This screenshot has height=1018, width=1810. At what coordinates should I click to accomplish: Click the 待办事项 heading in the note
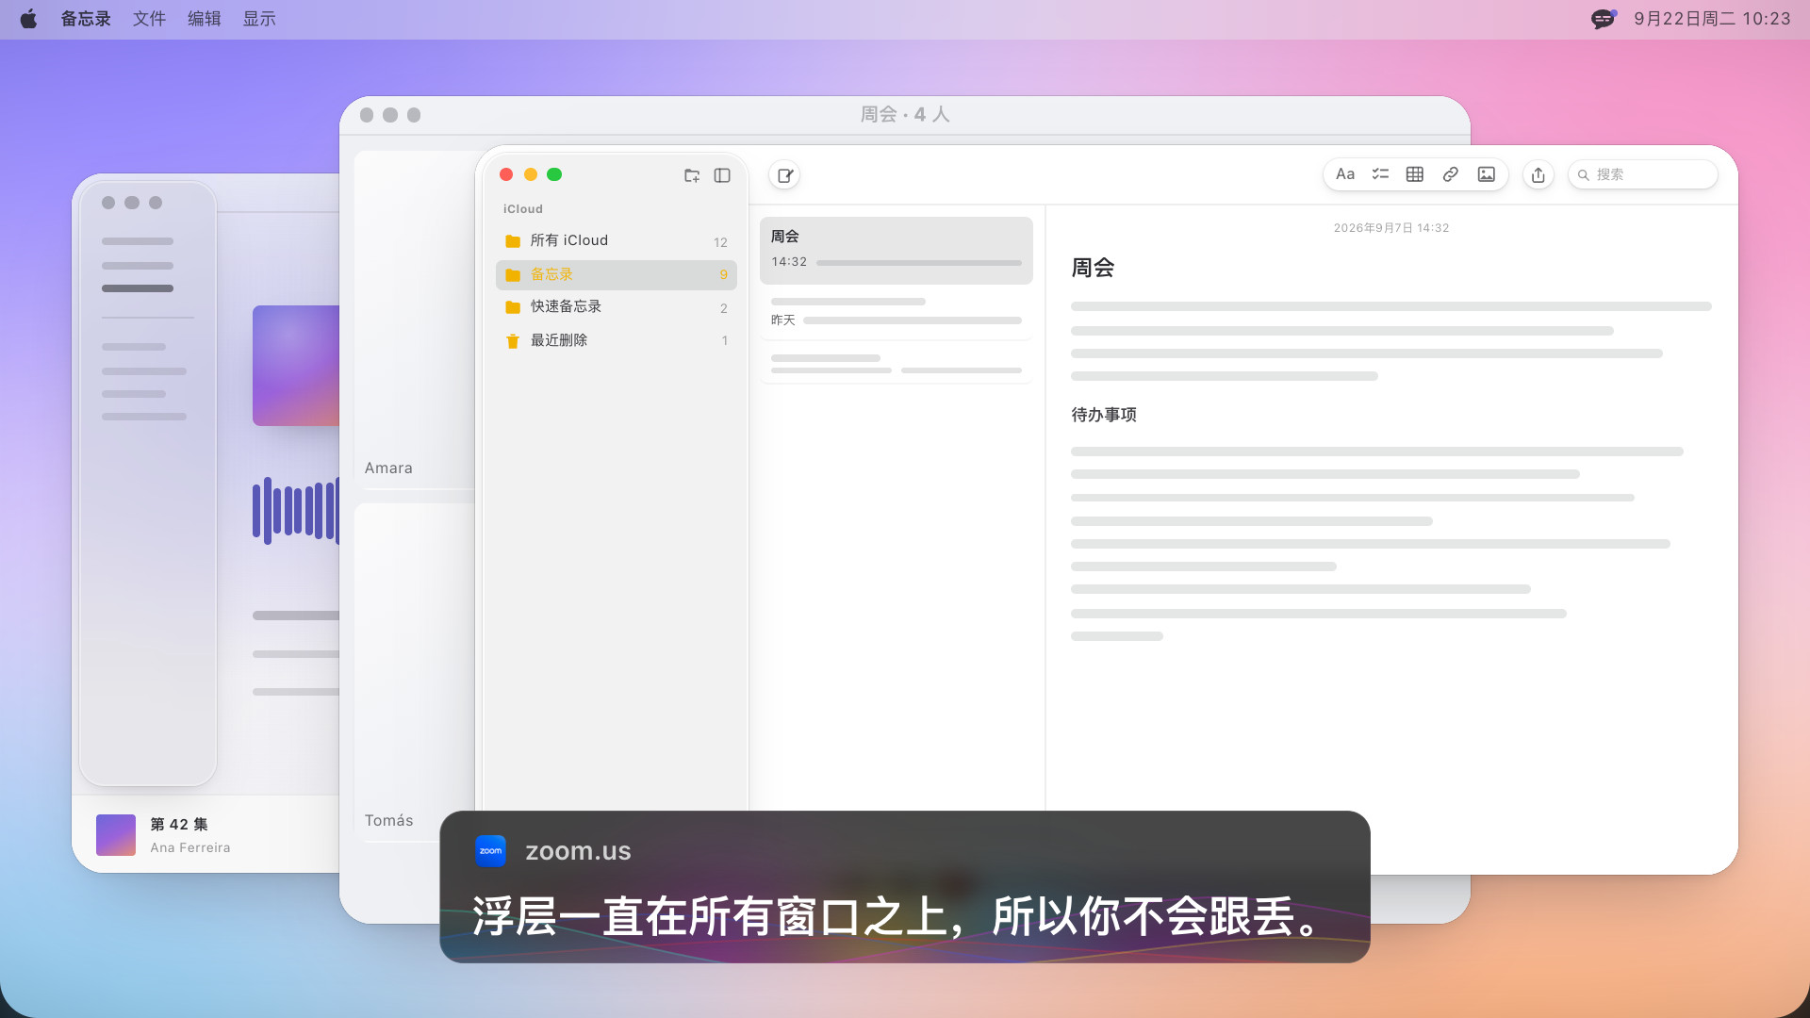(1104, 415)
